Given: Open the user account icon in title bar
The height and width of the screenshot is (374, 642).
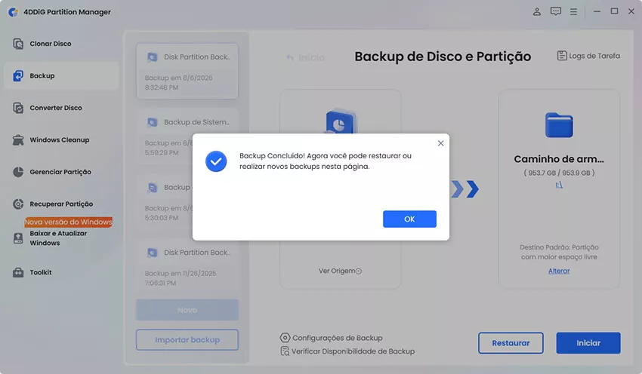Looking at the screenshot, I should [537, 11].
